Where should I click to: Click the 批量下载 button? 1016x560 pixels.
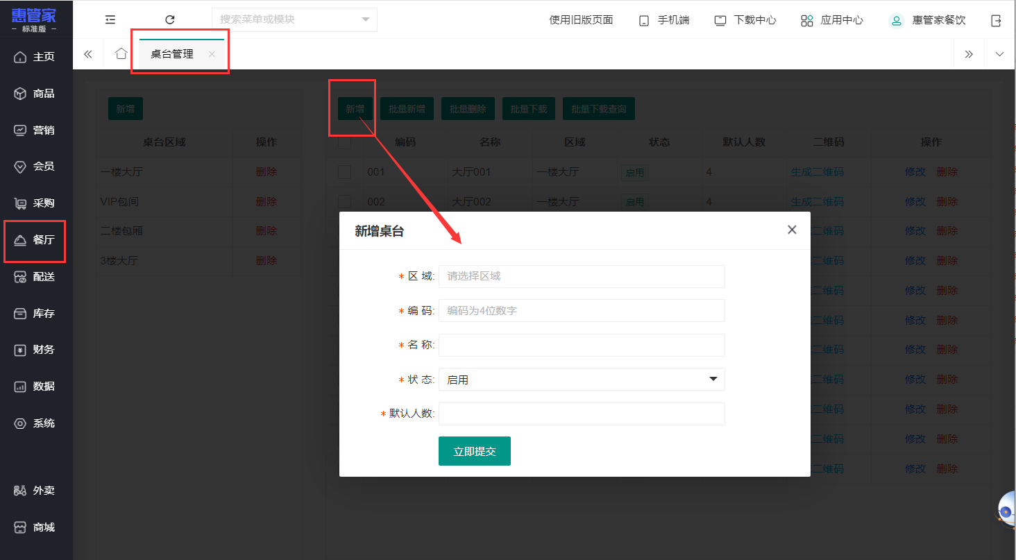pos(529,109)
